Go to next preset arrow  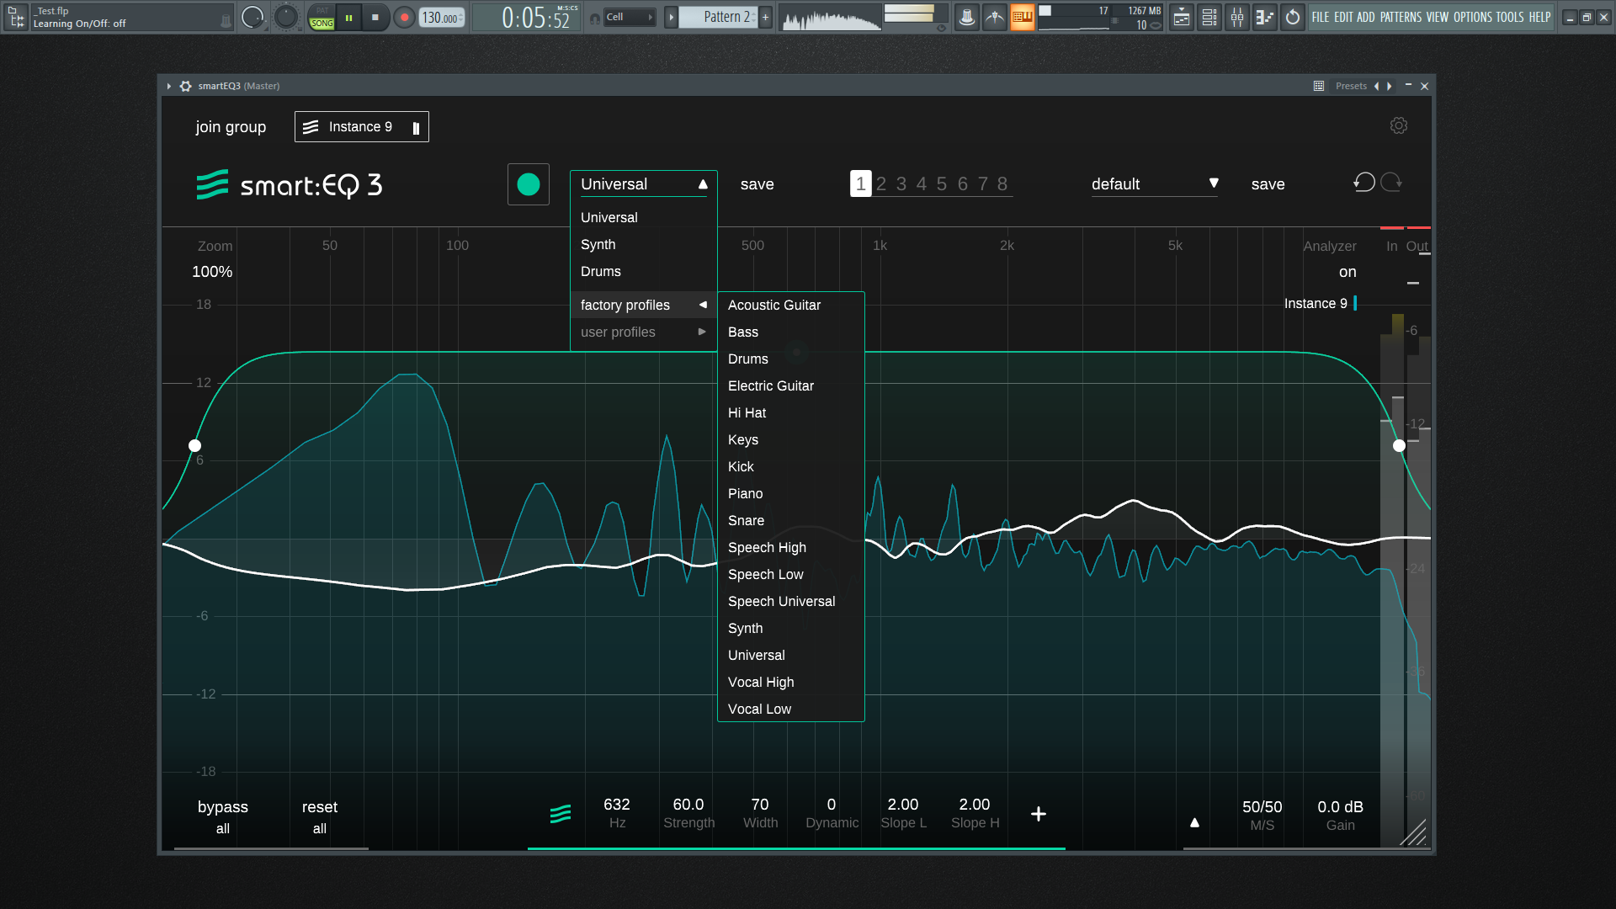point(1389,86)
